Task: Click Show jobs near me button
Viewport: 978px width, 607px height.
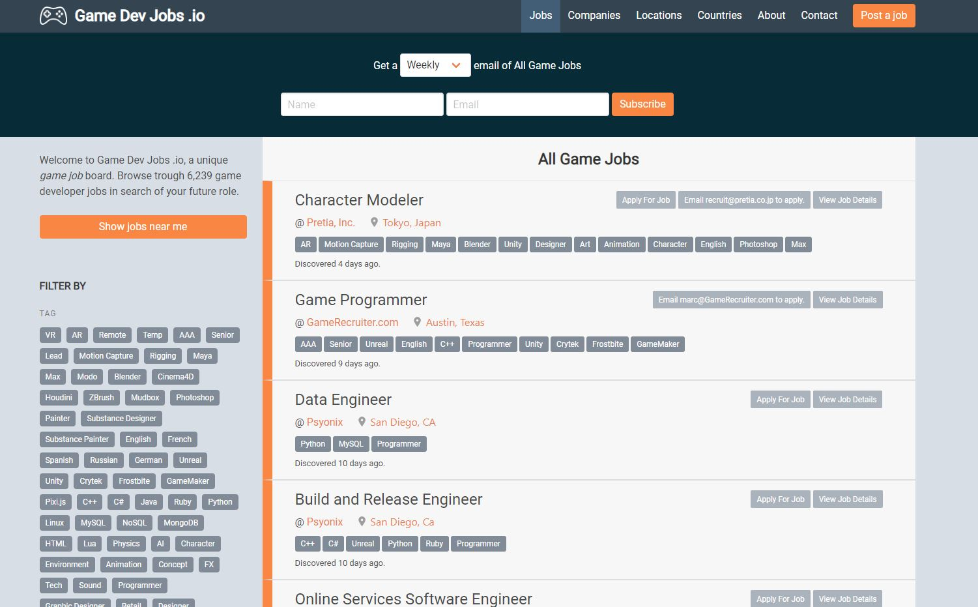Action: click(143, 227)
